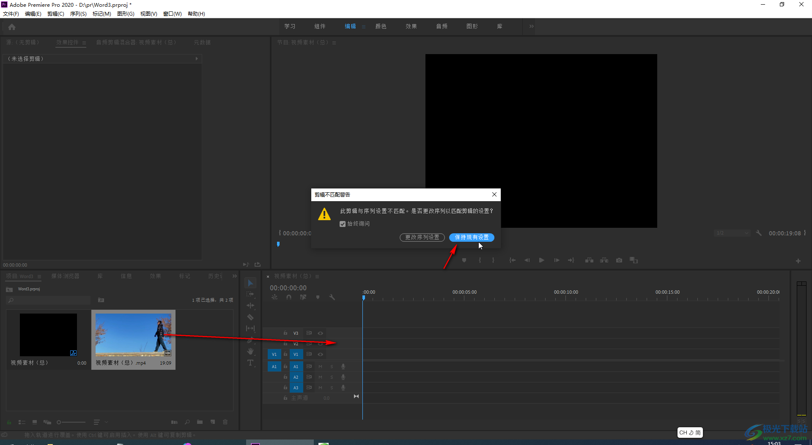812x445 pixels.
Task: Click 更改序列设置 button in warning dialog
Action: click(422, 238)
